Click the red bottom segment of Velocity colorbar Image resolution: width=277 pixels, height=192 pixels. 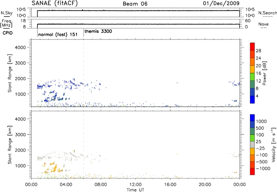pos(252,171)
